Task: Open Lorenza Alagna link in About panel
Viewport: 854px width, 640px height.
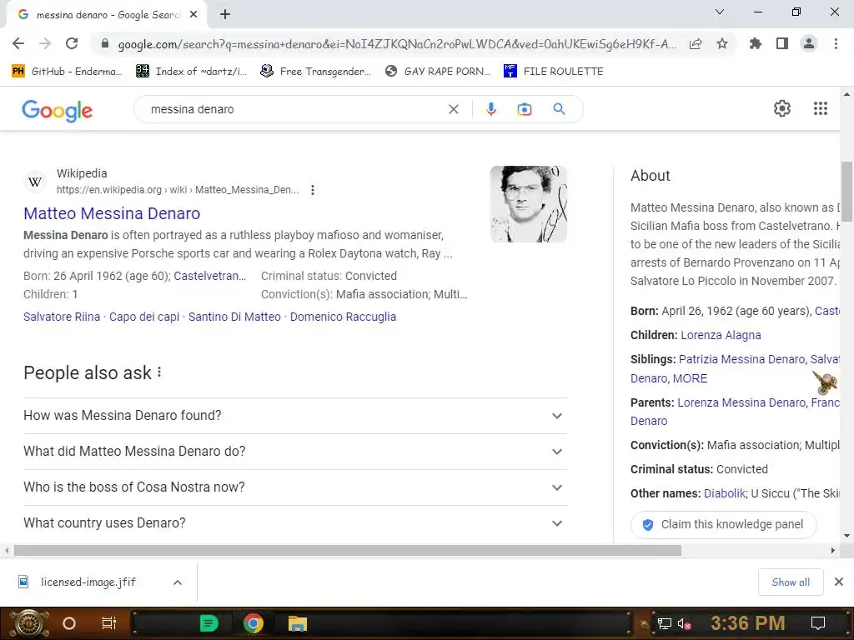Action: [x=721, y=335]
